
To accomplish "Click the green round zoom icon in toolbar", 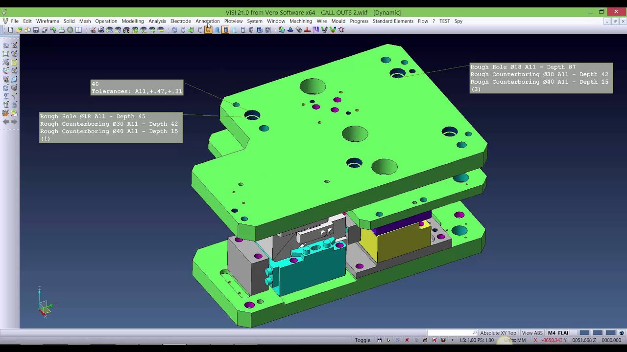I will pyautogui.click(x=70, y=30).
